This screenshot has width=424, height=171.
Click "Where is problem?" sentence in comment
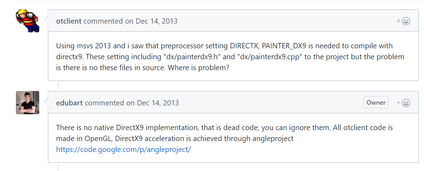pos(199,68)
